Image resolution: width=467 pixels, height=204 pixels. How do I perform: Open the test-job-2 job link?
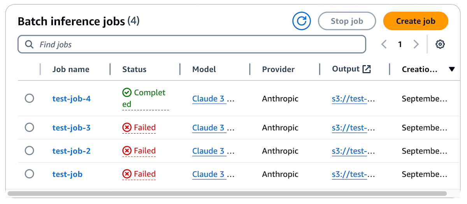[72, 151]
